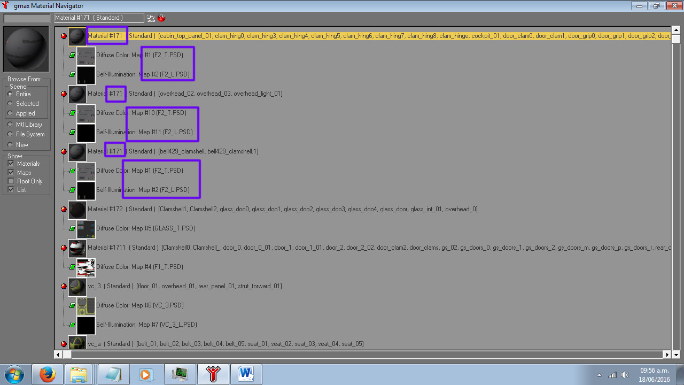Click red sphere icon beside vc_3 material
684x385 pixels.
(x=64, y=287)
